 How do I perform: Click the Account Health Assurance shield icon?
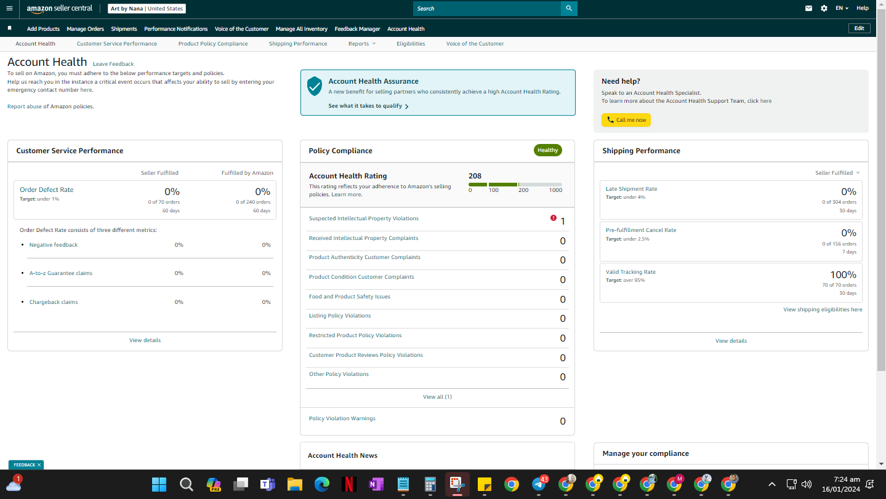coord(315,86)
